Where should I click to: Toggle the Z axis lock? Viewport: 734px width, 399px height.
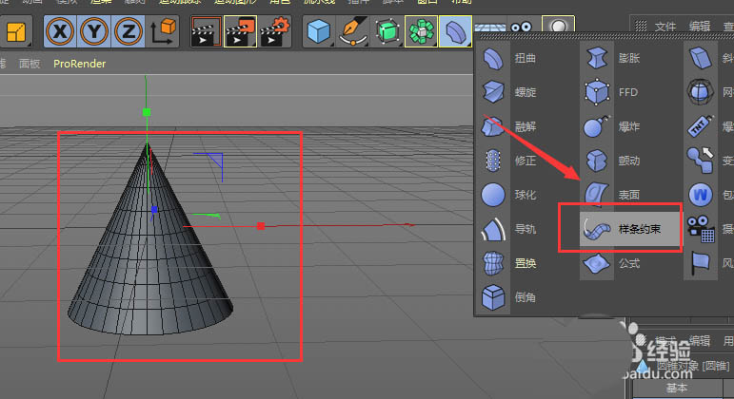pyautogui.click(x=128, y=31)
